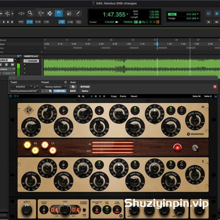Image resolution: width=220 pixels, height=220 pixels.
Task: Click previous preset minus button
Action: pos(43,91)
